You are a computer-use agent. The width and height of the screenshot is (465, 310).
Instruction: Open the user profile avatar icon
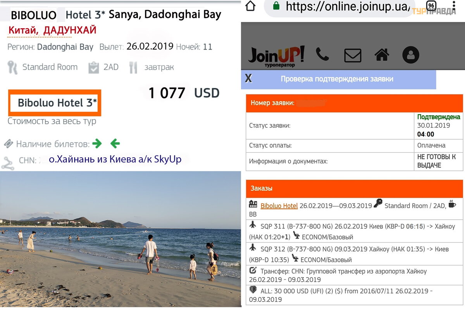click(411, 55)
